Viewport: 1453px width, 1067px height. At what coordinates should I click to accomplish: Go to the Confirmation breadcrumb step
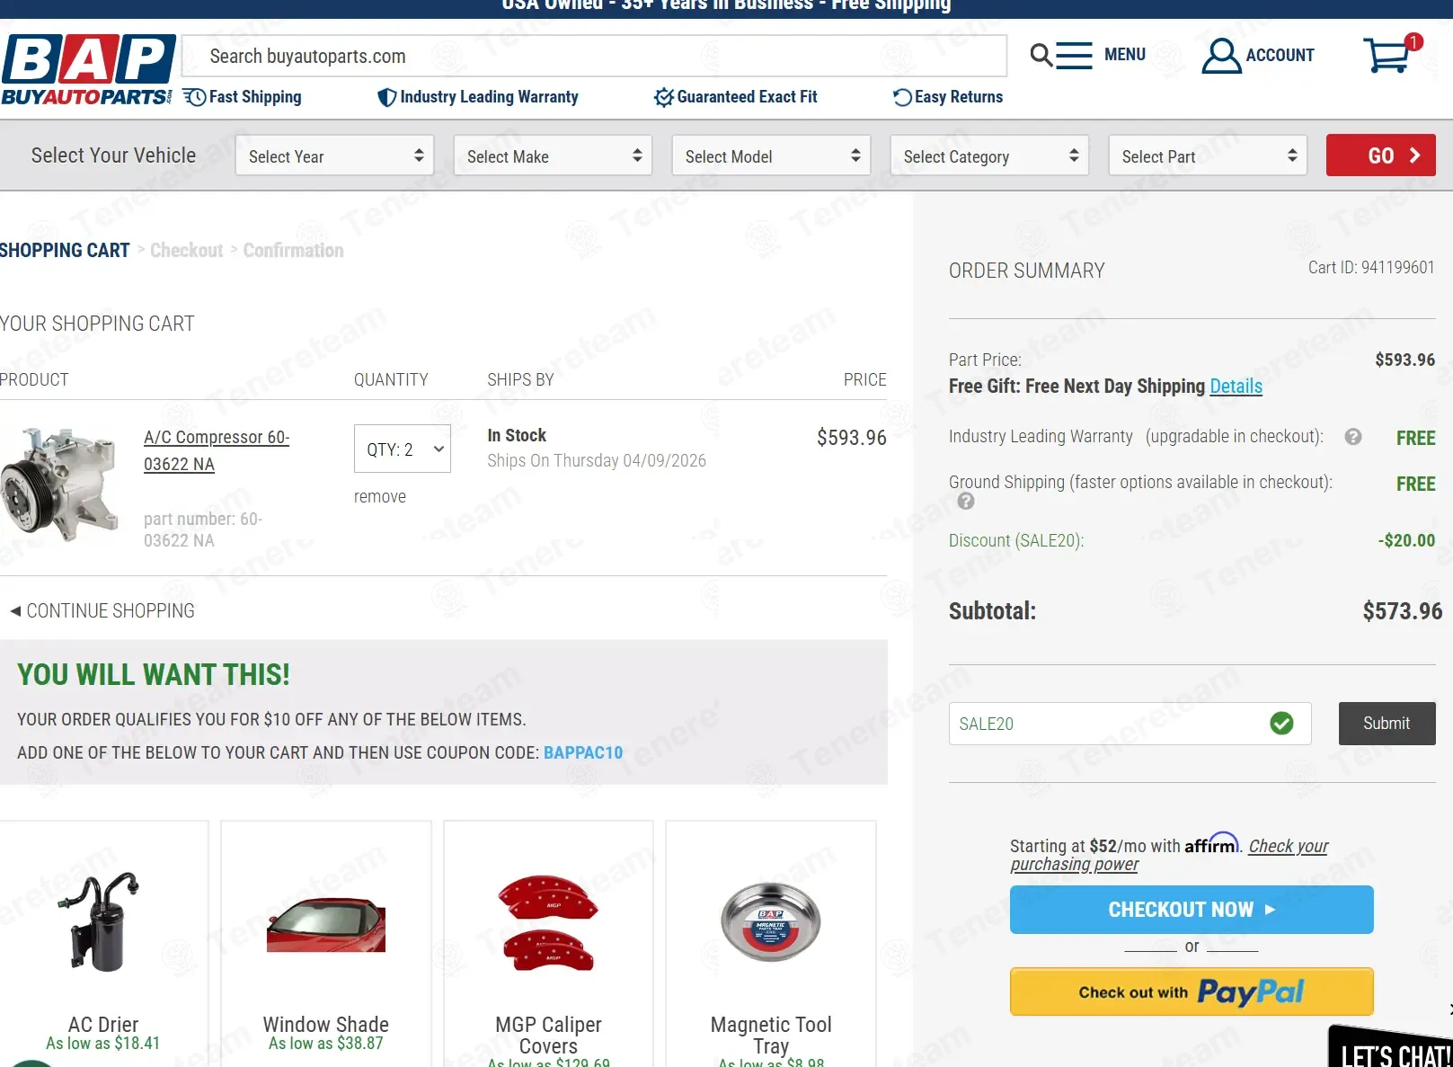pyautogui.click(x=293, y=250)
